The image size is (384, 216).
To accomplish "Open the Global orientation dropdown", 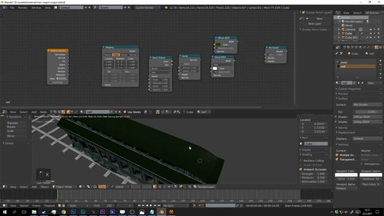I will click(x=121, y=187).
